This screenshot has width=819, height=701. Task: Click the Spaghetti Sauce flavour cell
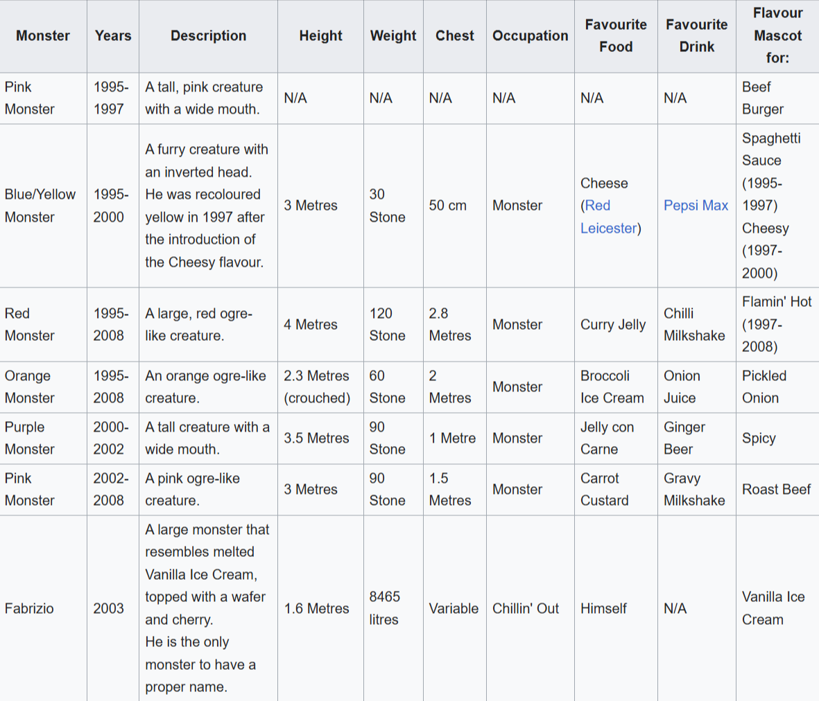[x=777, y=206]
